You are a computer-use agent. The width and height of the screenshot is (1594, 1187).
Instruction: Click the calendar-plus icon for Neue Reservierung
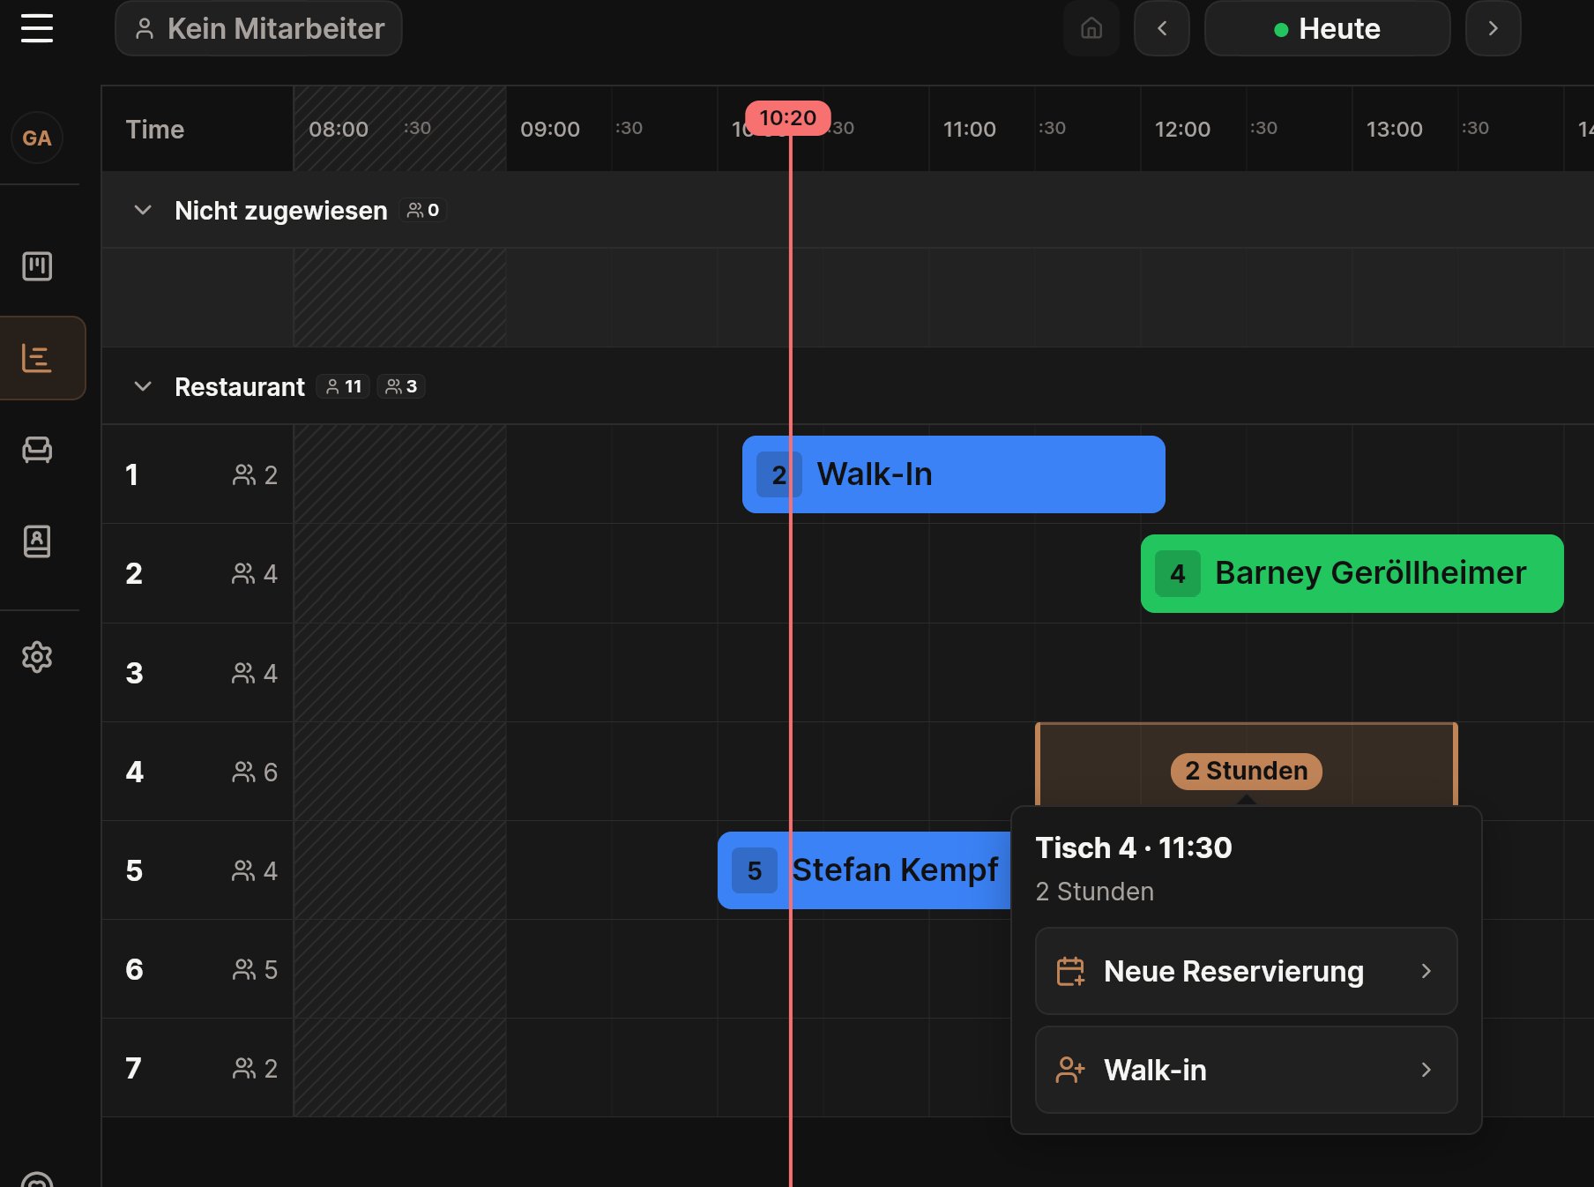[1070, 971]
